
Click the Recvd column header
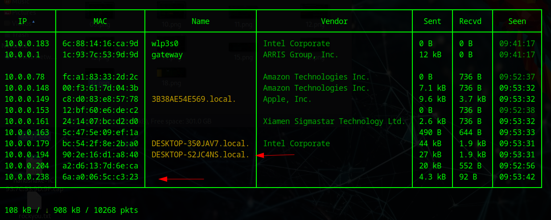tap(470, 21)
